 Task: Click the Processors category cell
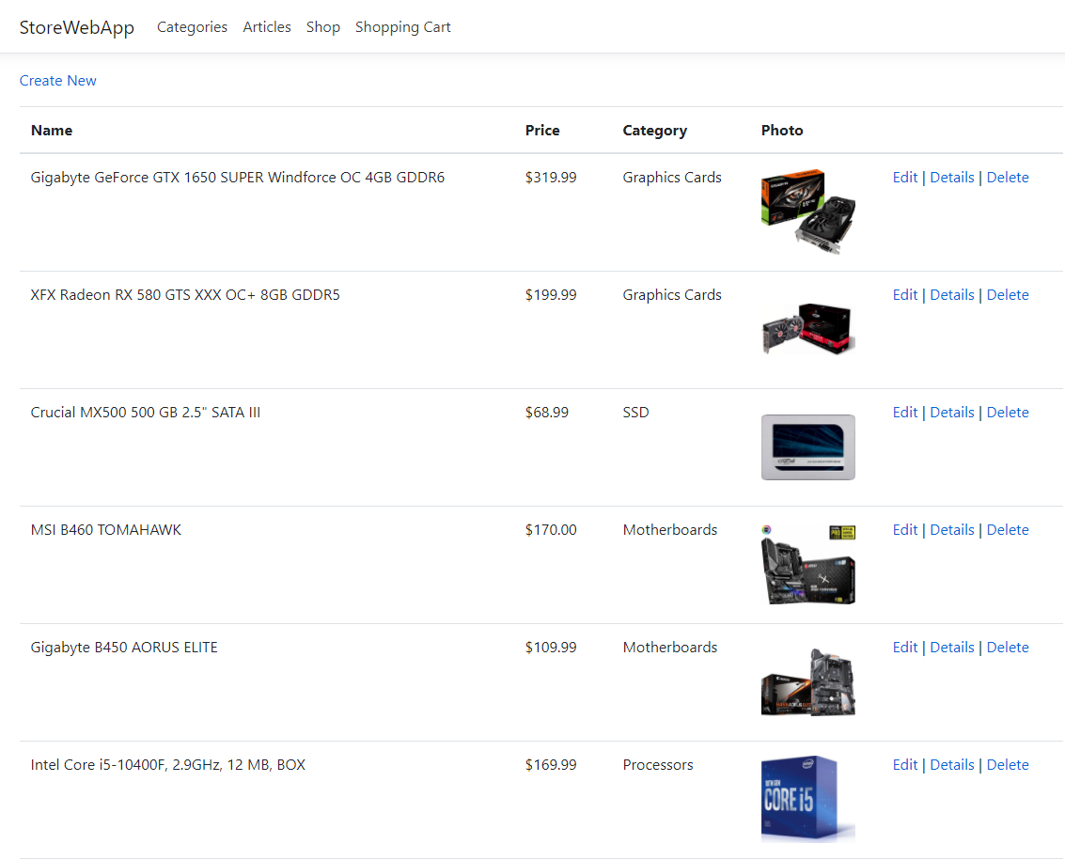point(658,765)
